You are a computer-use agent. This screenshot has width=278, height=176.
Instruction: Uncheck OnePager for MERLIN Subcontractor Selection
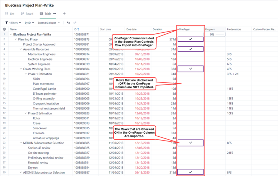190,143
